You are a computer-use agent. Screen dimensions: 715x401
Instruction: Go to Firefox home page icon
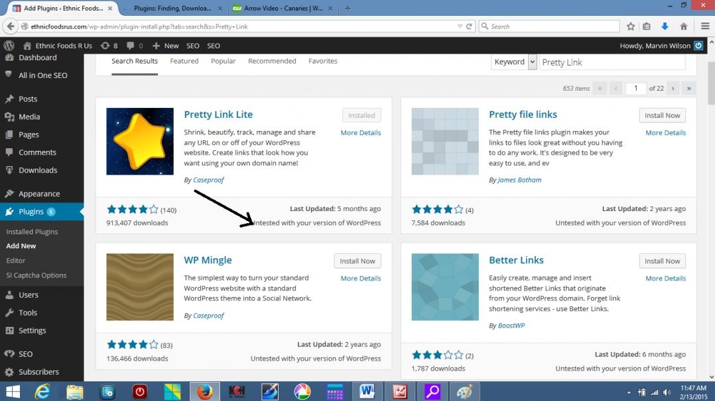684,26
